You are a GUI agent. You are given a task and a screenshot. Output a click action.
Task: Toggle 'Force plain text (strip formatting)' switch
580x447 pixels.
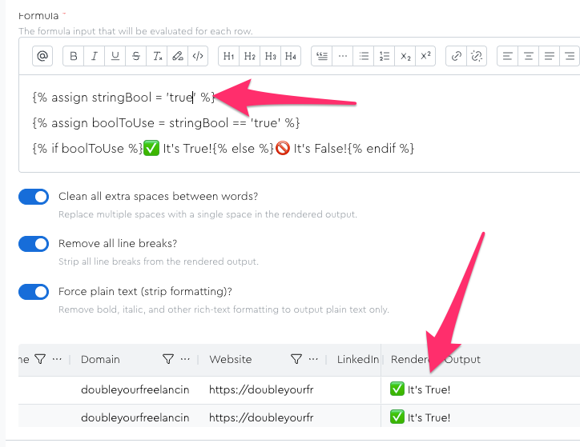point(34,292)
